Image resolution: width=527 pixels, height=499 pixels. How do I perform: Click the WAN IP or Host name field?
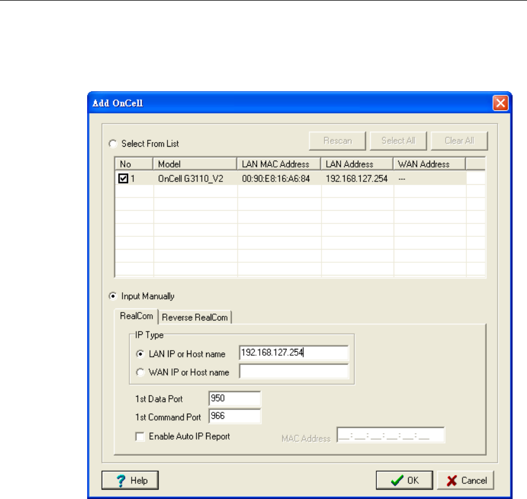coord(294,372)
